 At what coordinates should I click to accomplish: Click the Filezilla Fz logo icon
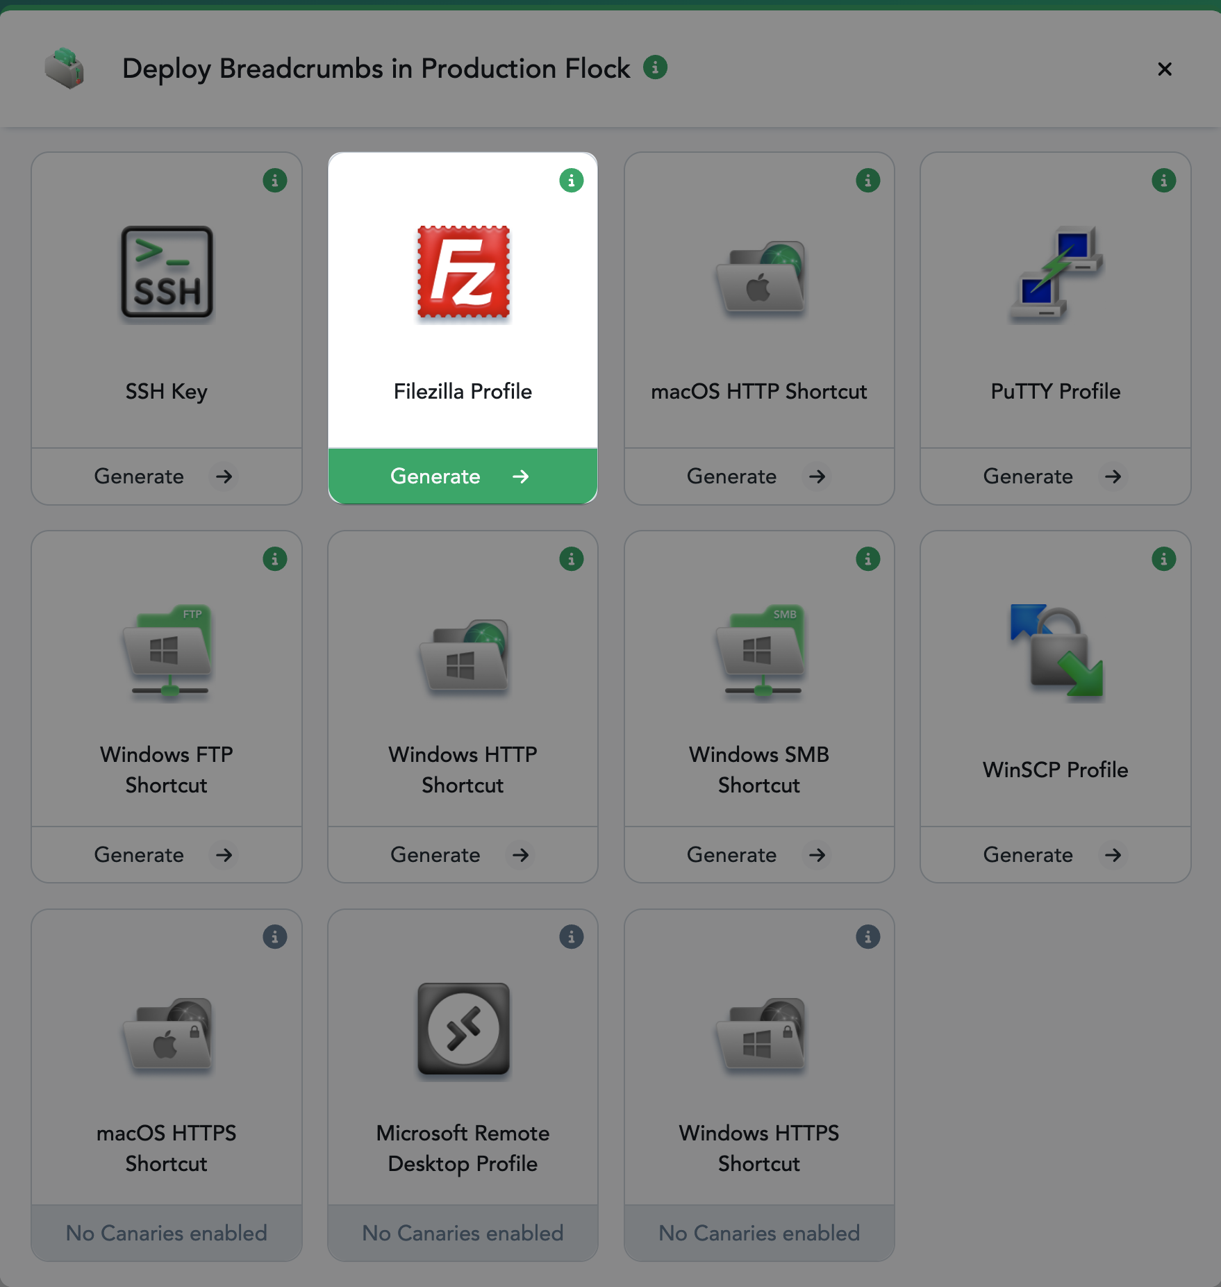pos(463,272)
